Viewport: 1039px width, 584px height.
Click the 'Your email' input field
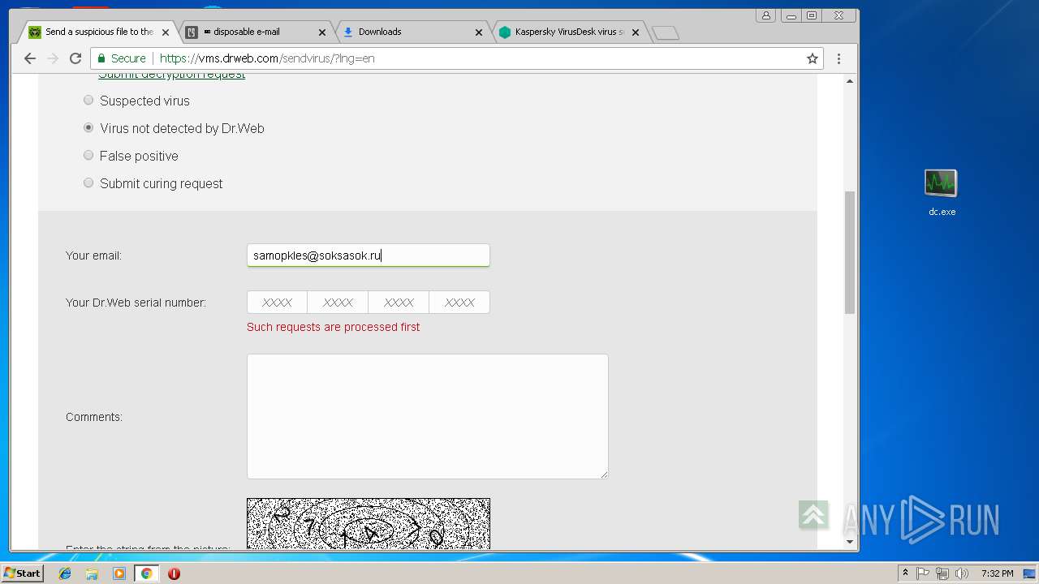coord(369,255)
